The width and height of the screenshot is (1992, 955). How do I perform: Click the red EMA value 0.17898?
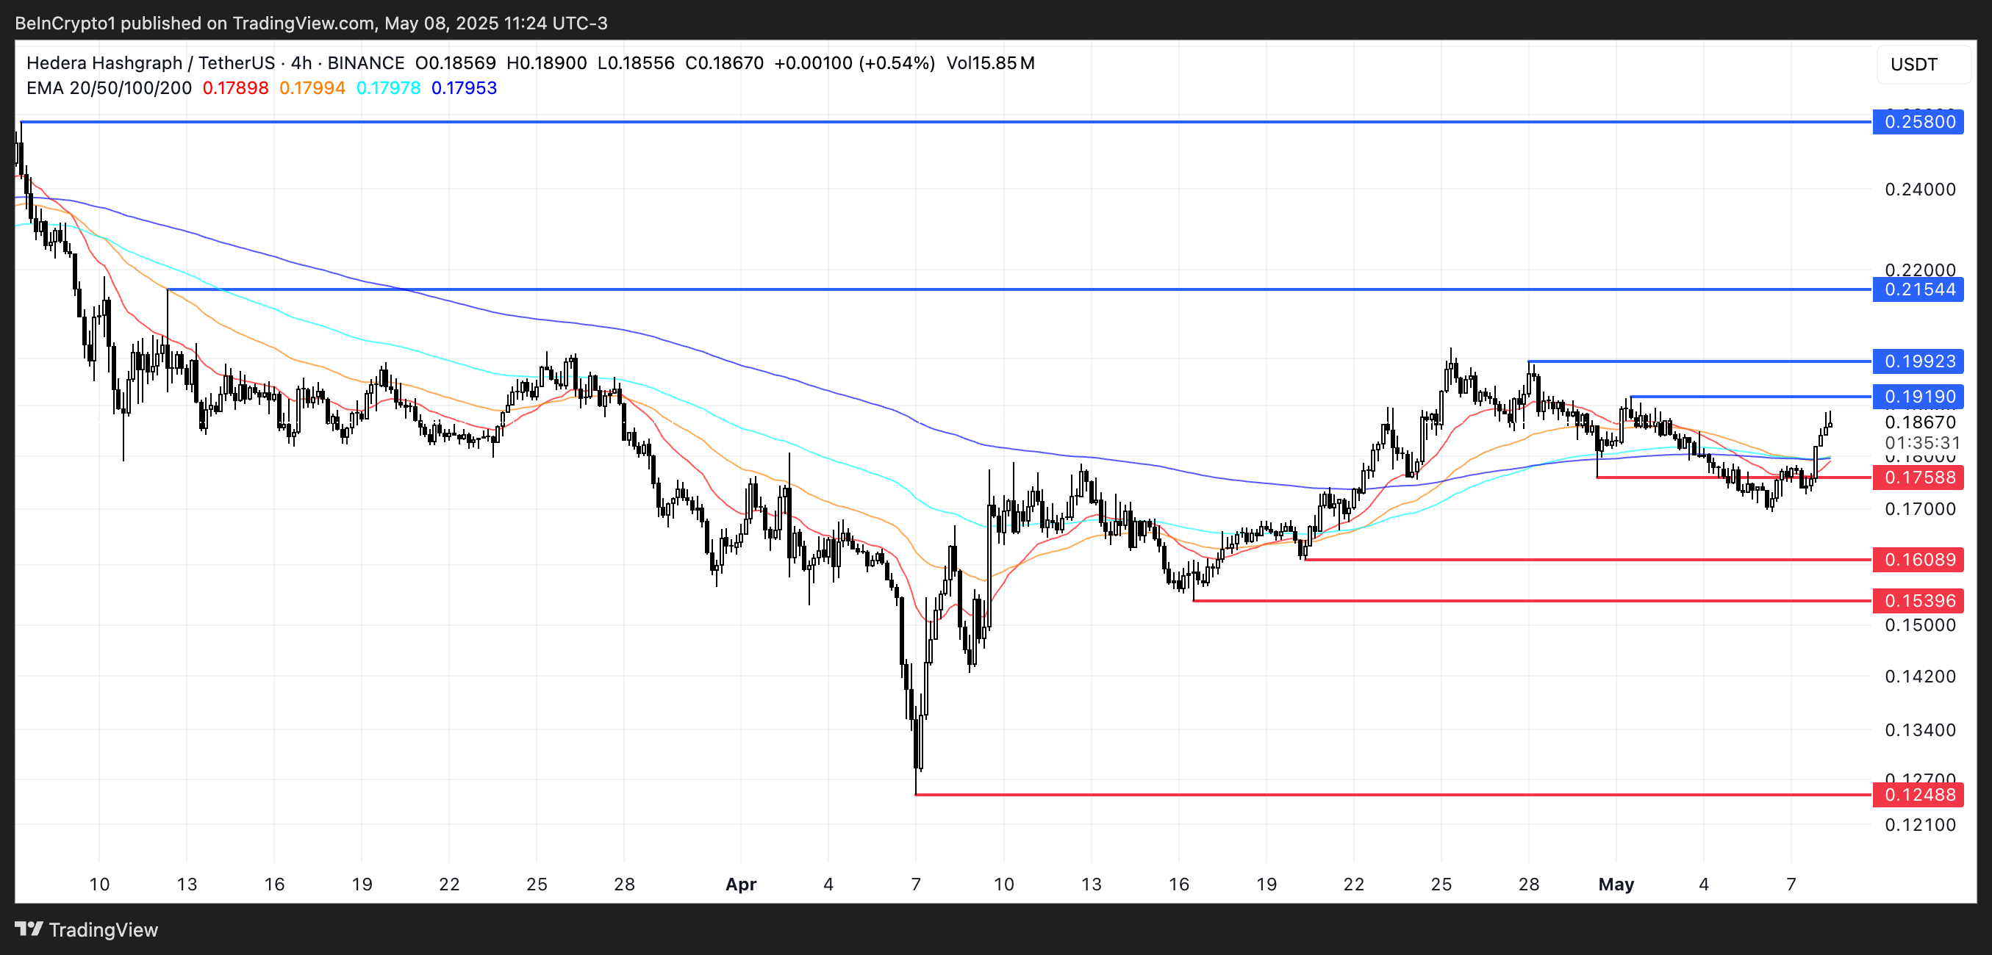[x=235, y=88]
